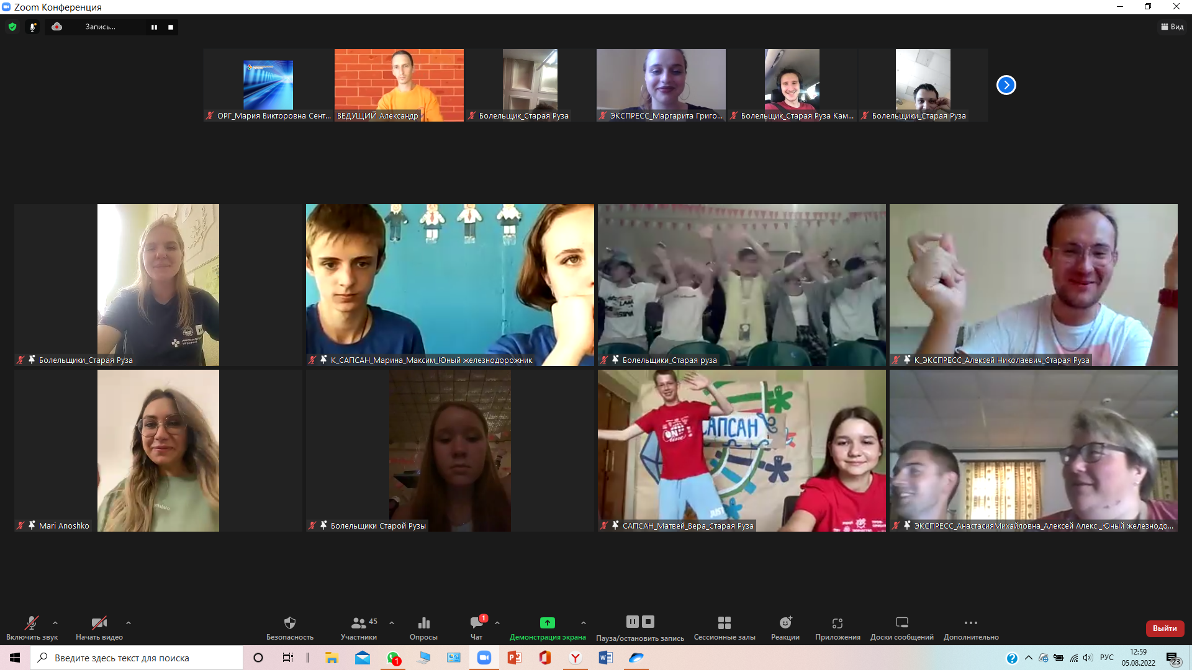Open Breakout Rooms (Сессионные залы)
This screenshot has width=1192, height=670.
[x=724, y=623]
